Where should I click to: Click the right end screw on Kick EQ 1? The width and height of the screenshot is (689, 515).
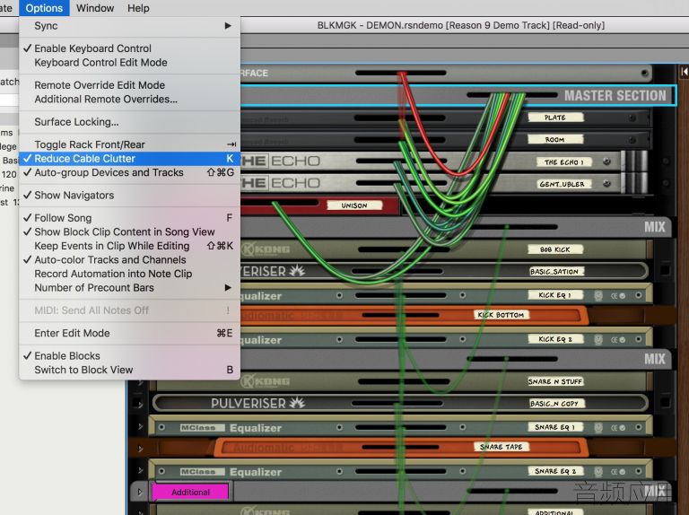(x=639, y=295)
